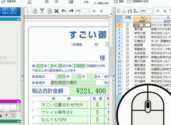Viewport: 171px width, 125px height.
Task: Click the 背景も印刷 label
Action: tap(103, 3)
